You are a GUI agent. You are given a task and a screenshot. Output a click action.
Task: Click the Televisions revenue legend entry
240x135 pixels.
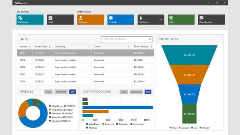pyautogui.click(x=61, y=114)
